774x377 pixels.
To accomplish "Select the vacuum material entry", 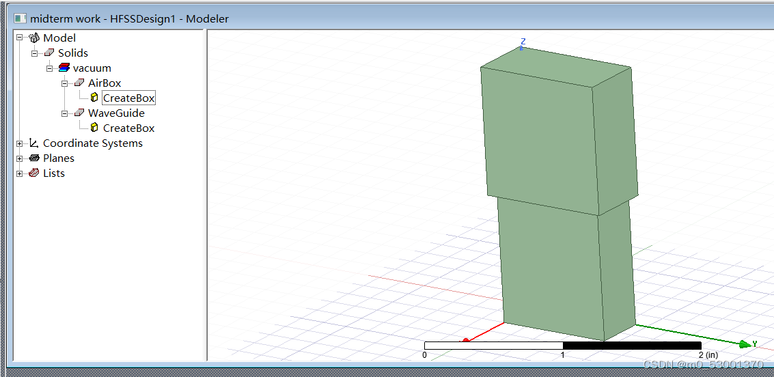I will point(92,68).
